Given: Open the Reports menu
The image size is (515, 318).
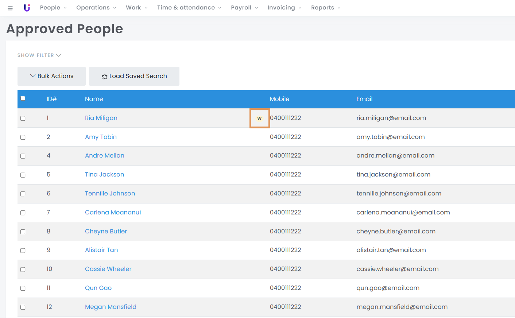Looking at the screenshot, I should (325, 8).
